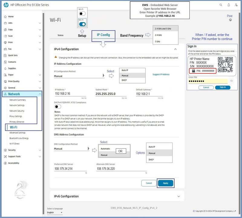Click the Copy icon in sidebar
The height and width of the screenshot is (218, 242).
click(5, 29)
